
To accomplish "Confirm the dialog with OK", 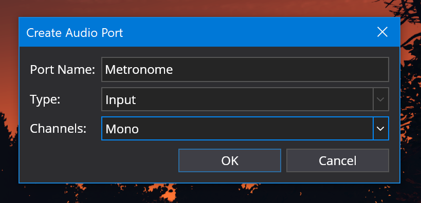I will [230, 160].
